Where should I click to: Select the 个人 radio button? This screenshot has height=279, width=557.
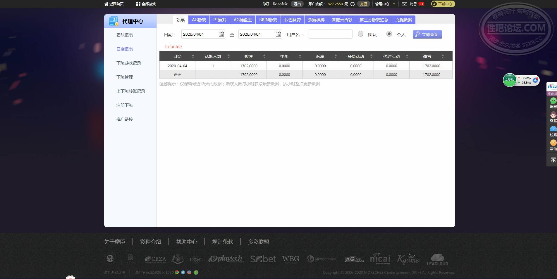[x=389, y=34]
